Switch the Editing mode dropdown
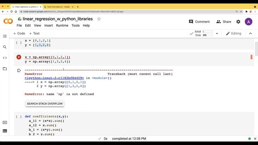 234,33
